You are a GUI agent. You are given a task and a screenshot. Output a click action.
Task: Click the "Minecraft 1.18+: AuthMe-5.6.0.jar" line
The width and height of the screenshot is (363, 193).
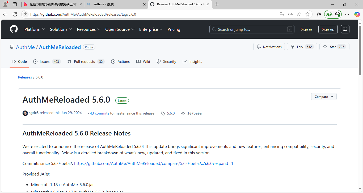point(62,185)
